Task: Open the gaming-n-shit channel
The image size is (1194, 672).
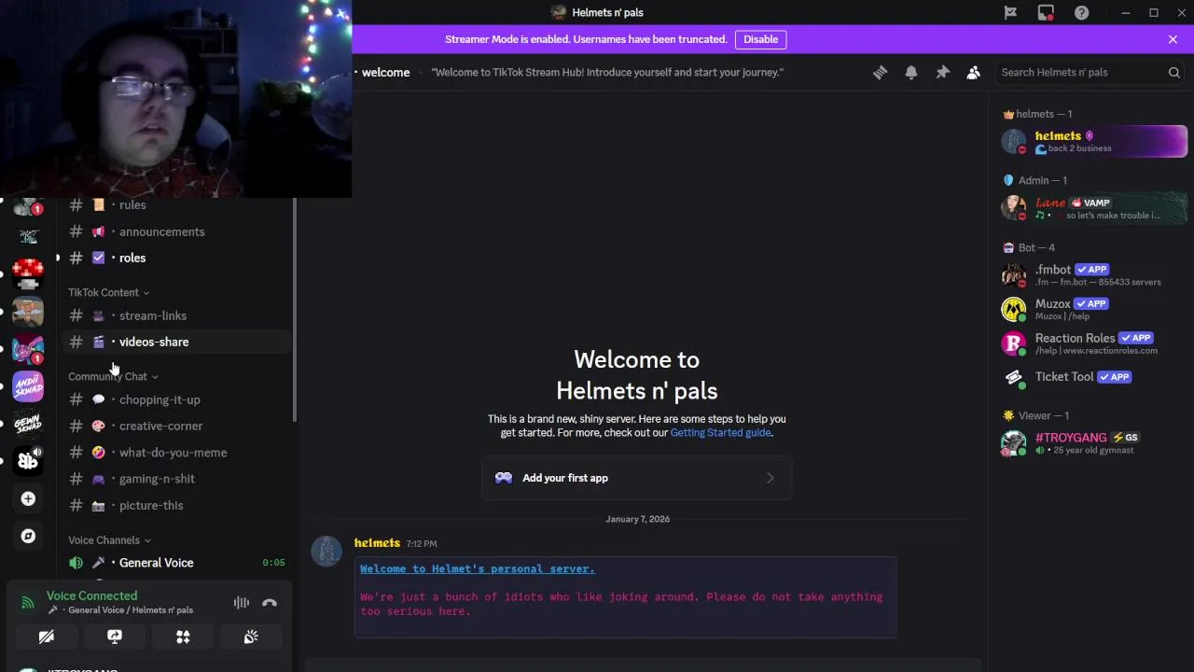Action: (x=175, y=479)
